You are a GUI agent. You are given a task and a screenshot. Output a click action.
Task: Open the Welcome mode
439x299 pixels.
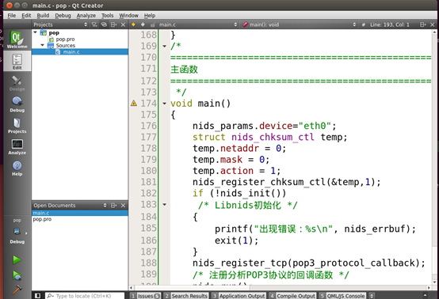coord(17,40)
